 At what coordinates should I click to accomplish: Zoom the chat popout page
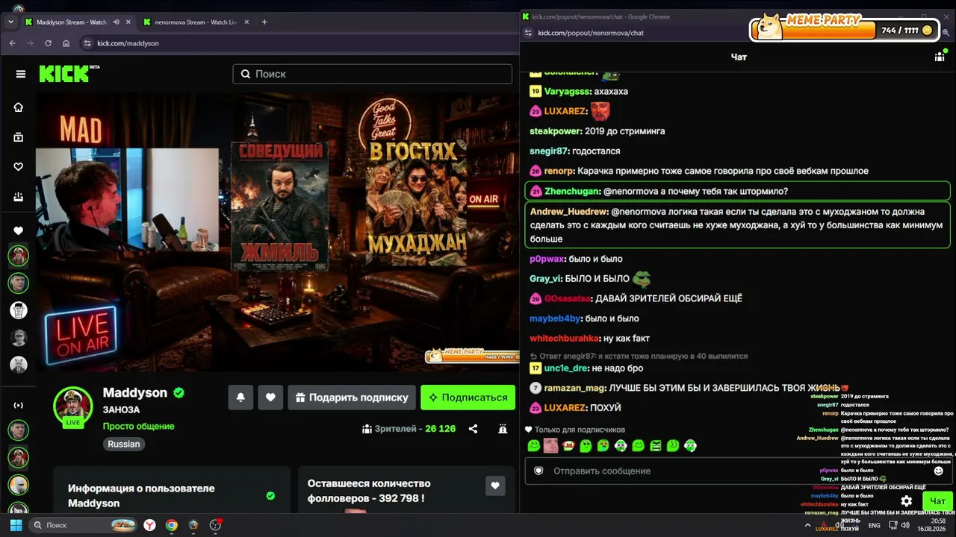(x=946, y=33)
